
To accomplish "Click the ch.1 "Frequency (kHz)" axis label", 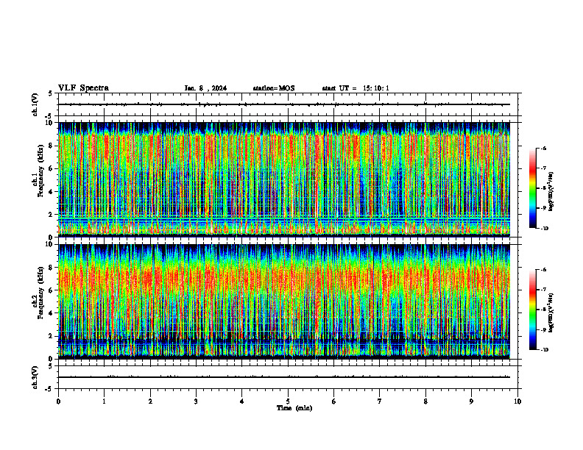I will click(41, 171).
